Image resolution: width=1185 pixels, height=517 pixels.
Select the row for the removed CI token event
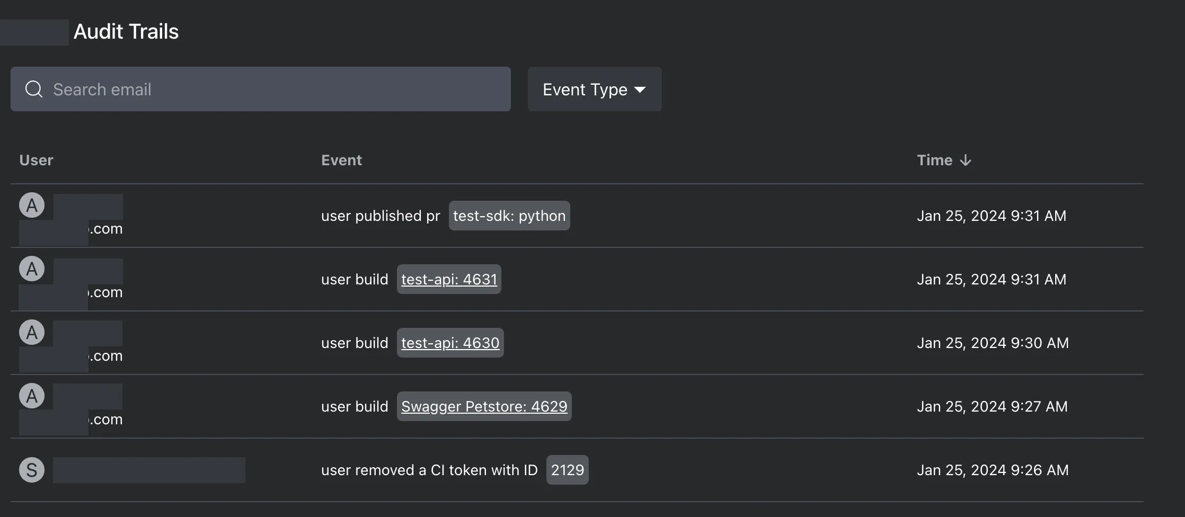[x=583, y=470]
